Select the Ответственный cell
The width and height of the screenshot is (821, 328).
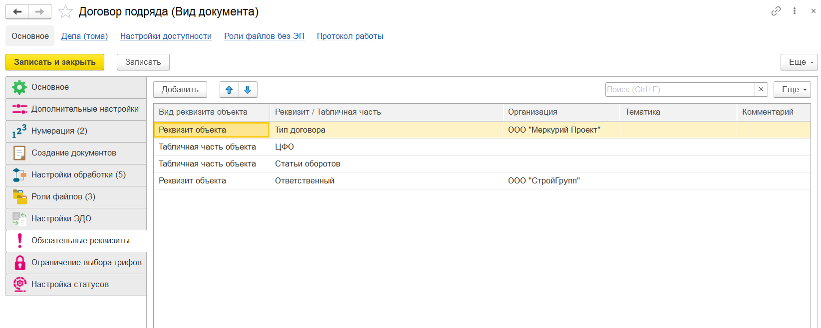coord(386,181)
